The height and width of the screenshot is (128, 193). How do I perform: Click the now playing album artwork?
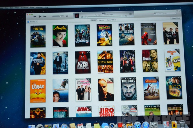pyautogui.click(x=77, y=15)
